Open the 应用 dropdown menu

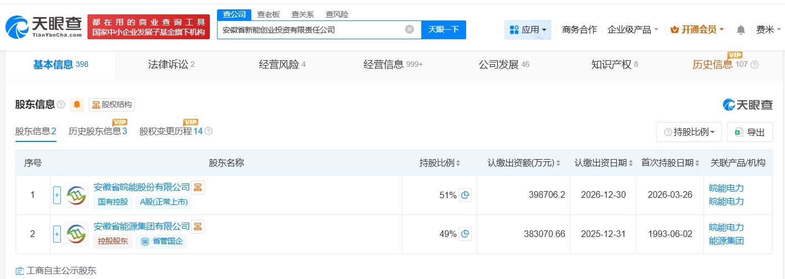coord(528,30)
